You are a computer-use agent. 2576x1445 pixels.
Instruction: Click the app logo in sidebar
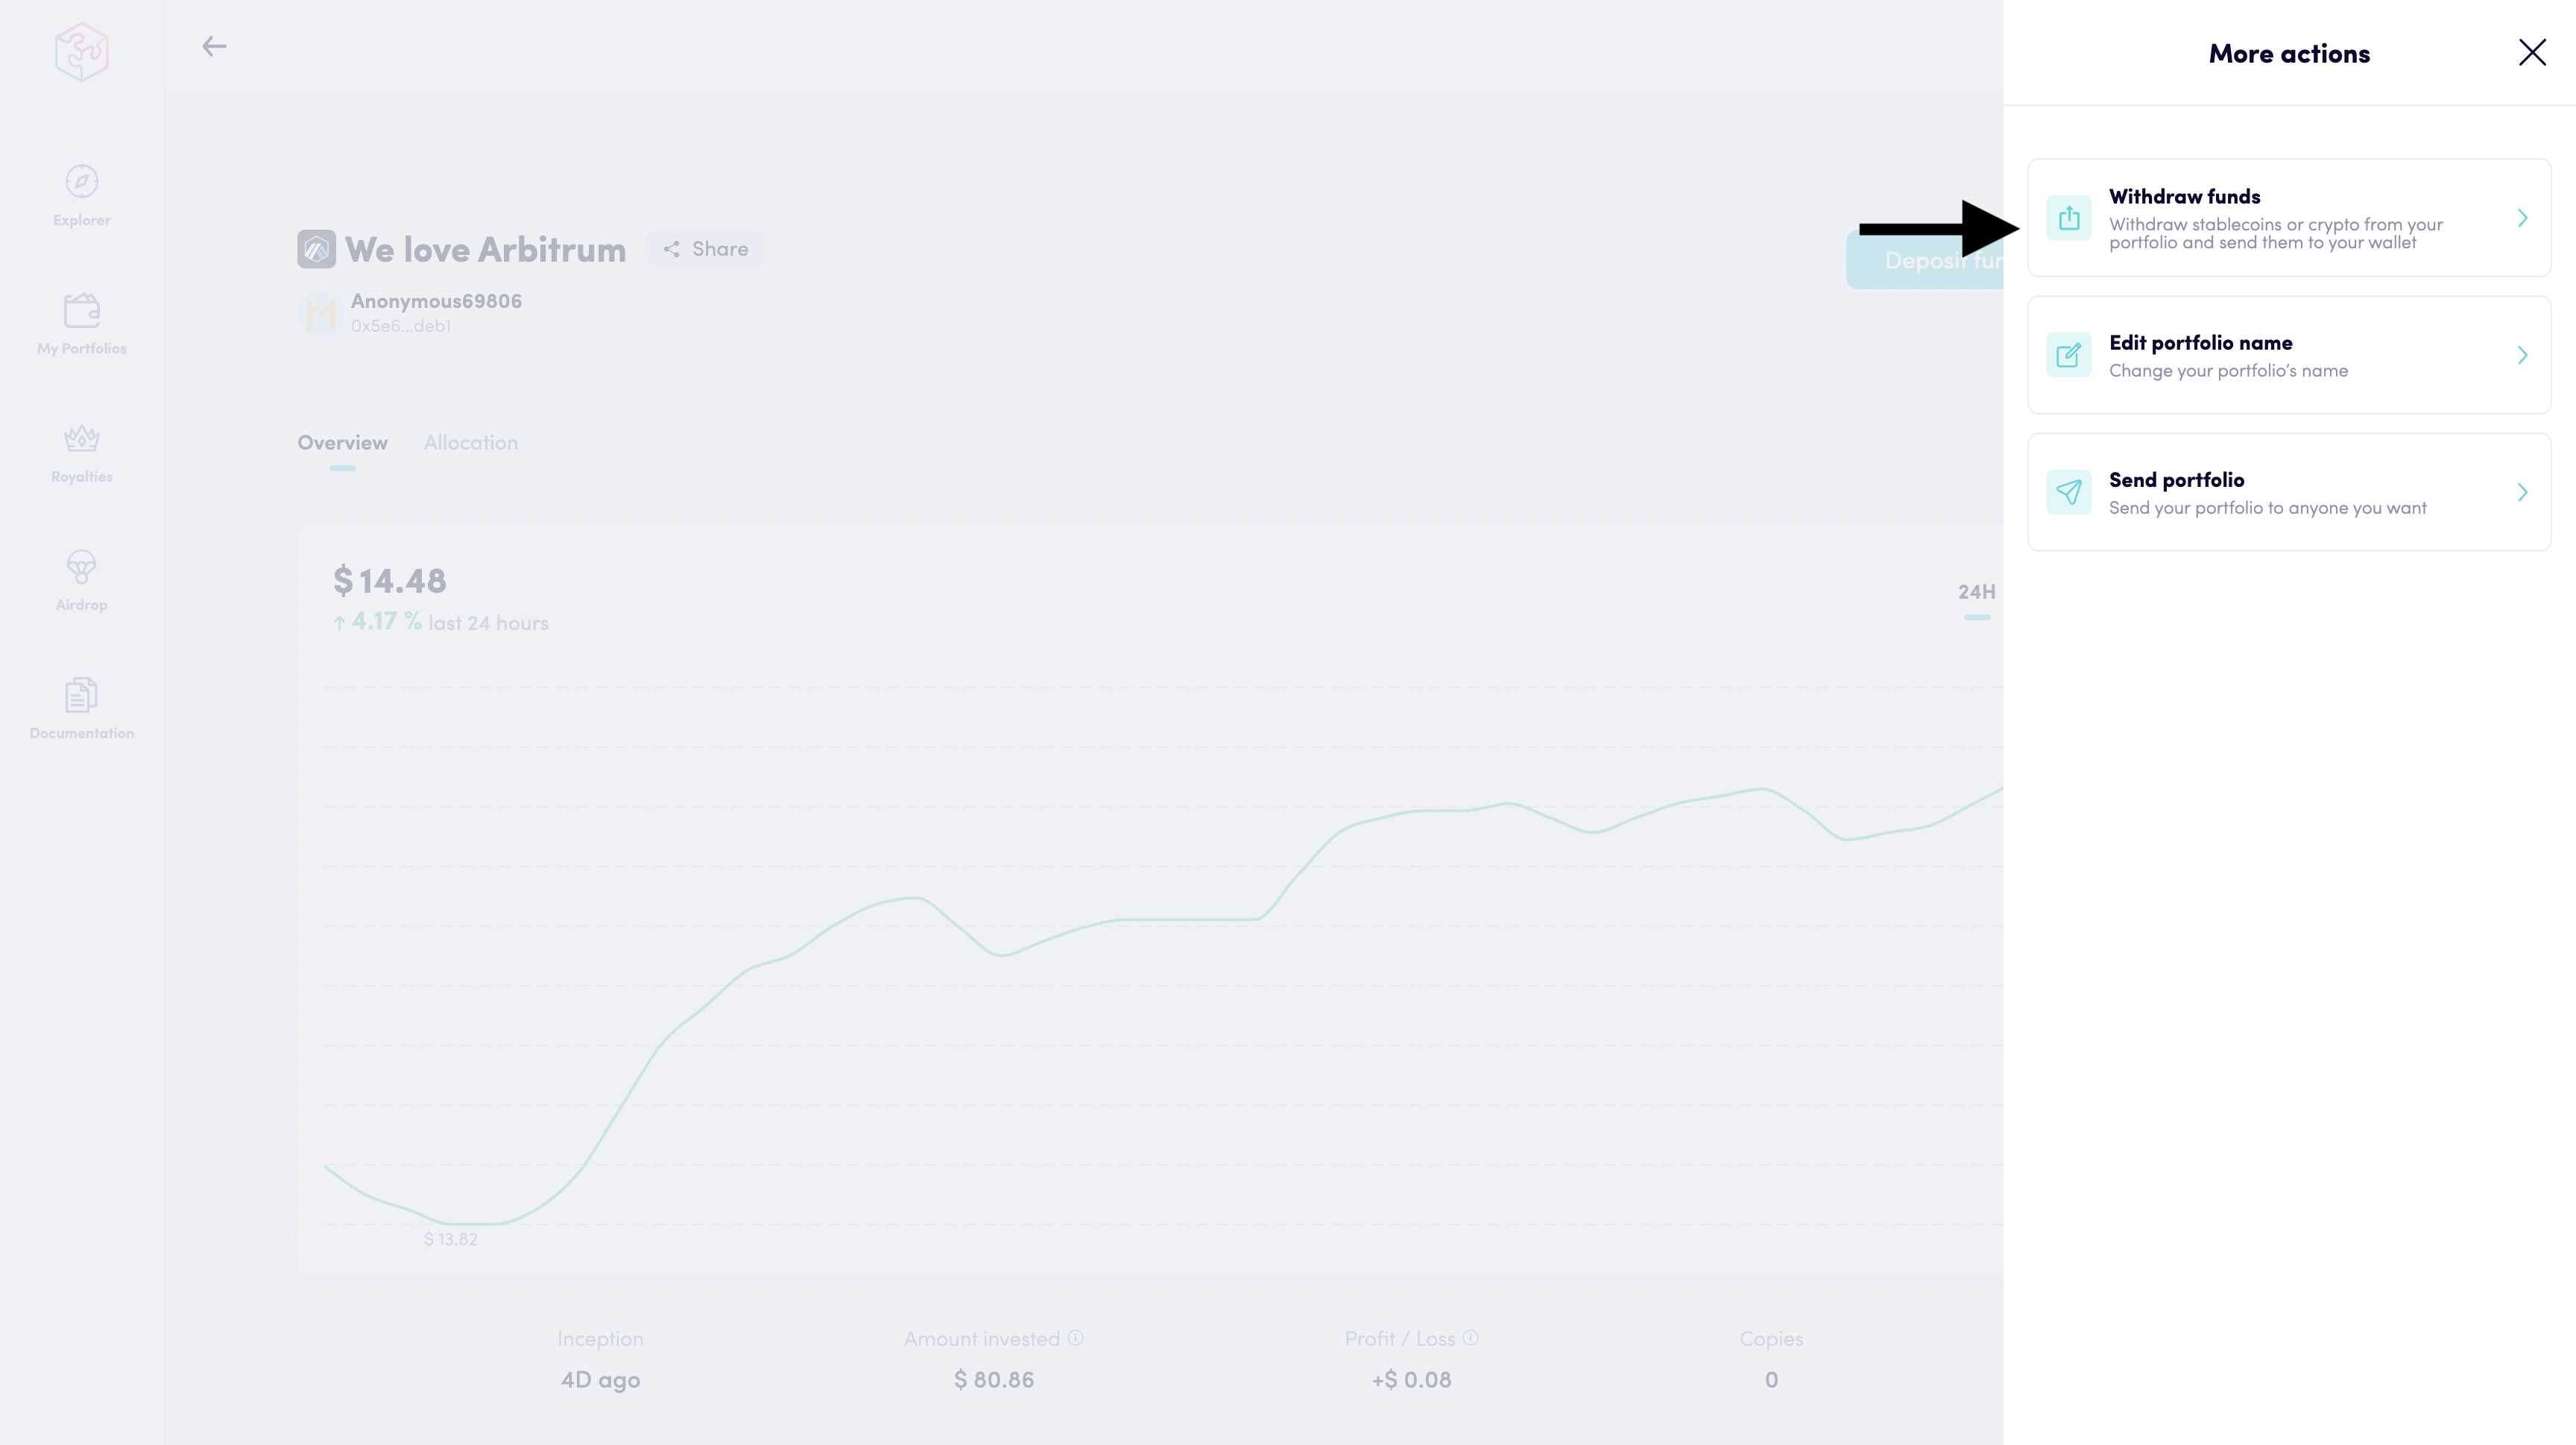82,52
